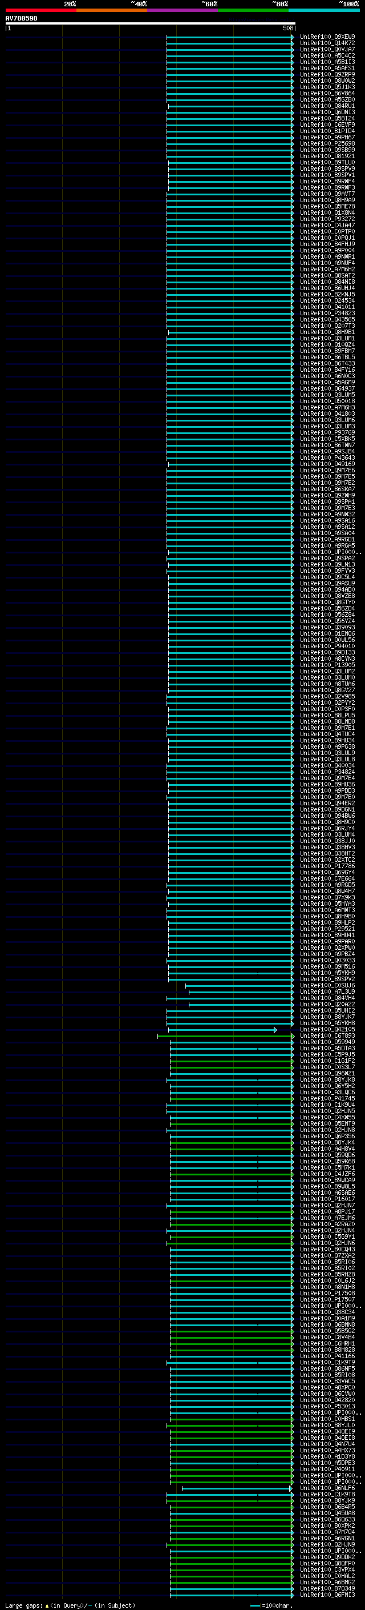365x1610 pixels.
Task: Select hit label UniRef100_B9TLU0
Action: click(327, 163)
